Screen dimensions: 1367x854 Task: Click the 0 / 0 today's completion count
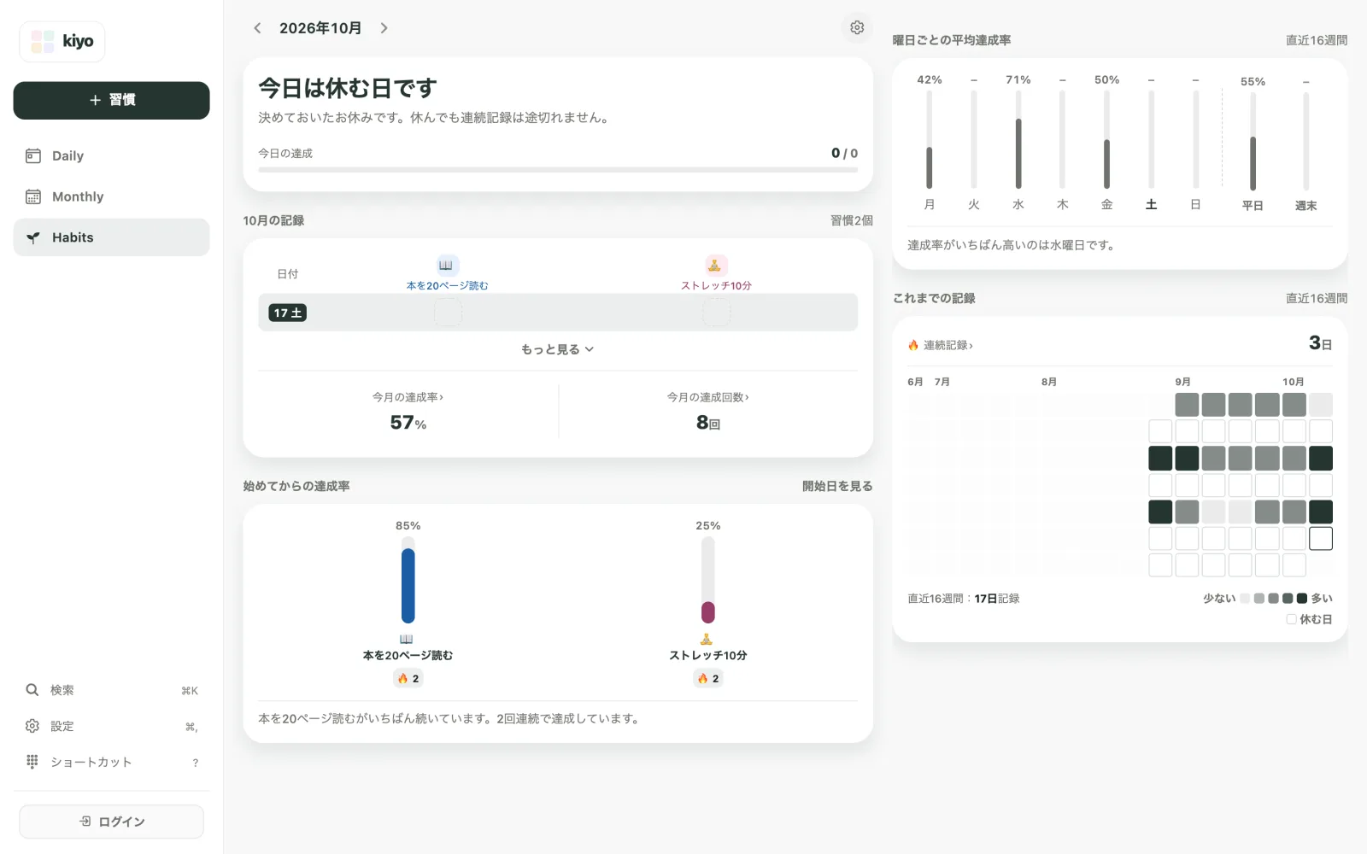click(x=844, y=153)
